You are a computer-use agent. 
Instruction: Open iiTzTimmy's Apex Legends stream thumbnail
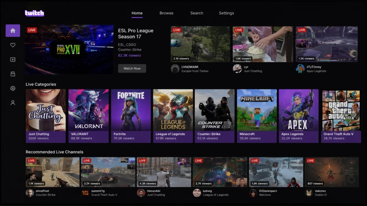click(x=327, y=44)
